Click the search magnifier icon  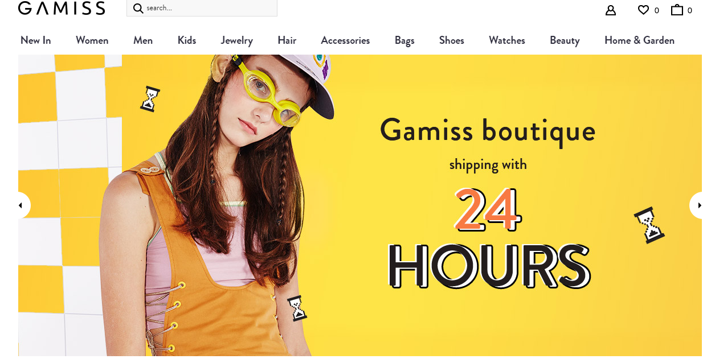138,8
